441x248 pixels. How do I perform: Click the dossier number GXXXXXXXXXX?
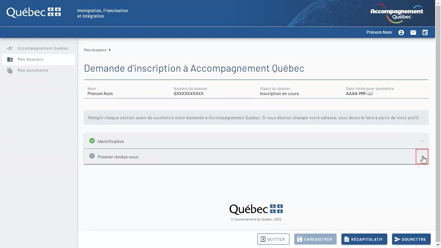(188, 94)
